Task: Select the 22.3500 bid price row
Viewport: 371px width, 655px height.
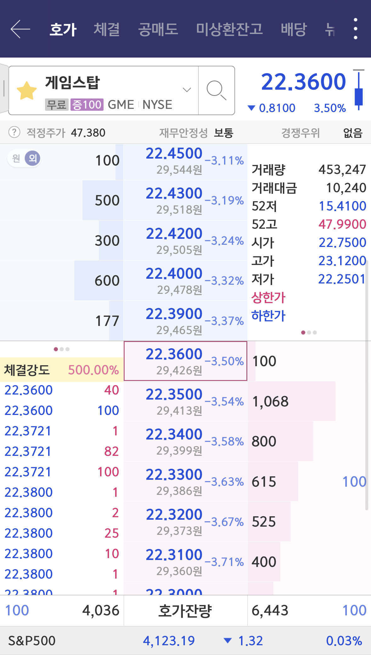Action: pyautogui.click(x=185, y=401)
